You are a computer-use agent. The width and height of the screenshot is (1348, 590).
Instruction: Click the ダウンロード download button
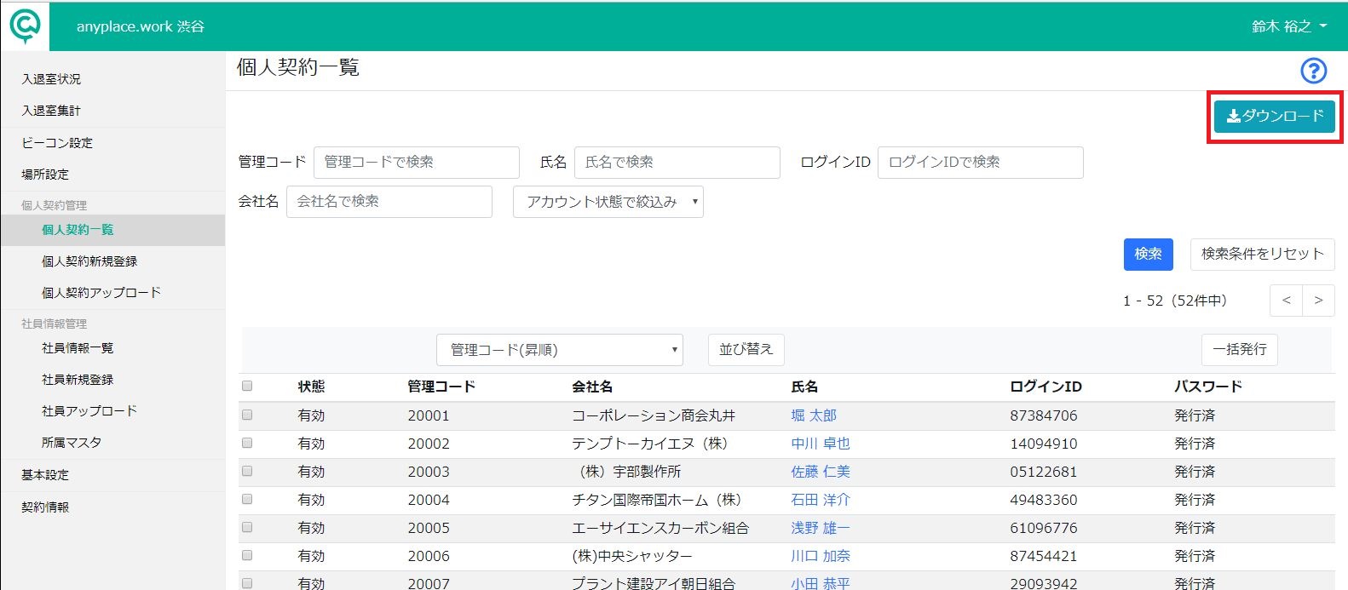click(1275, 117)
